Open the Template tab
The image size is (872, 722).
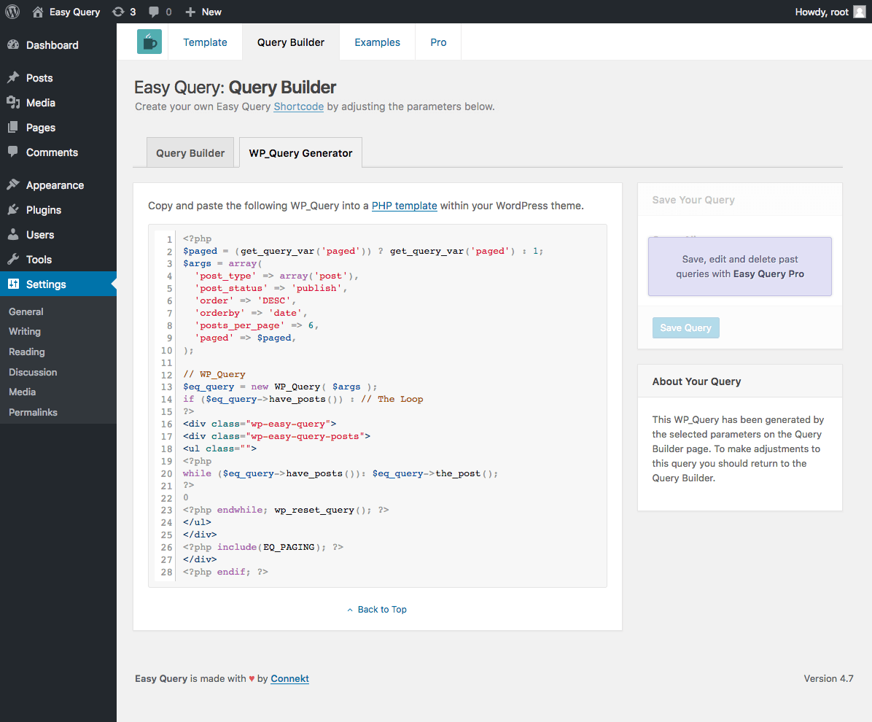pos(205,42)
